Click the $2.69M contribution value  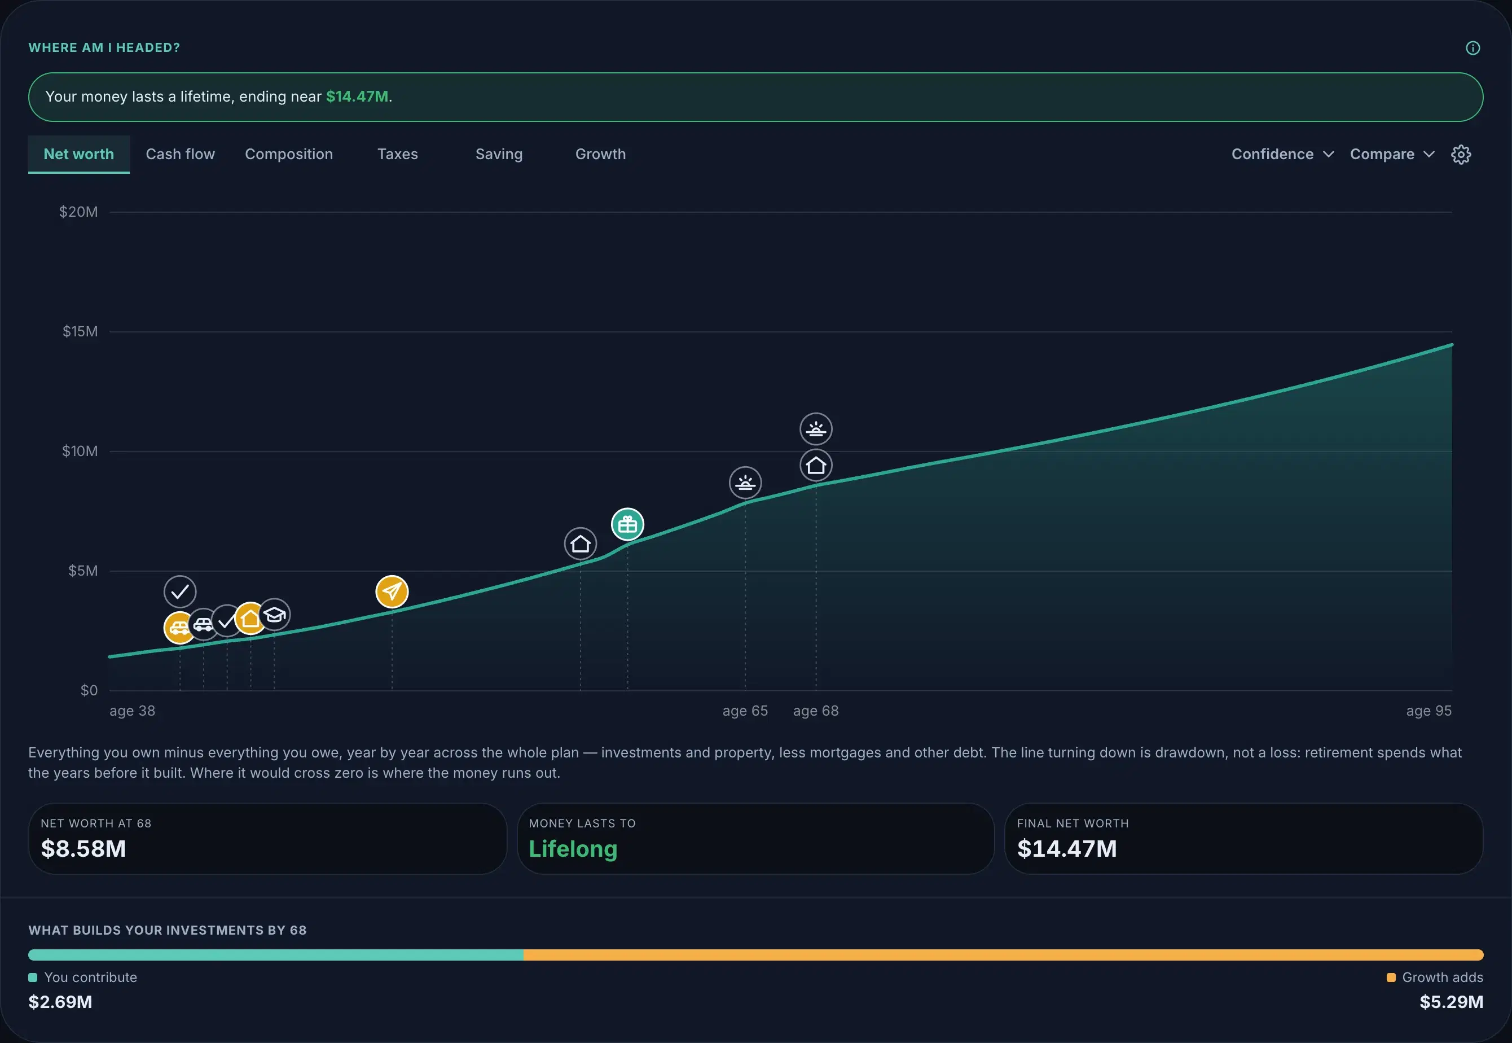60,1002
